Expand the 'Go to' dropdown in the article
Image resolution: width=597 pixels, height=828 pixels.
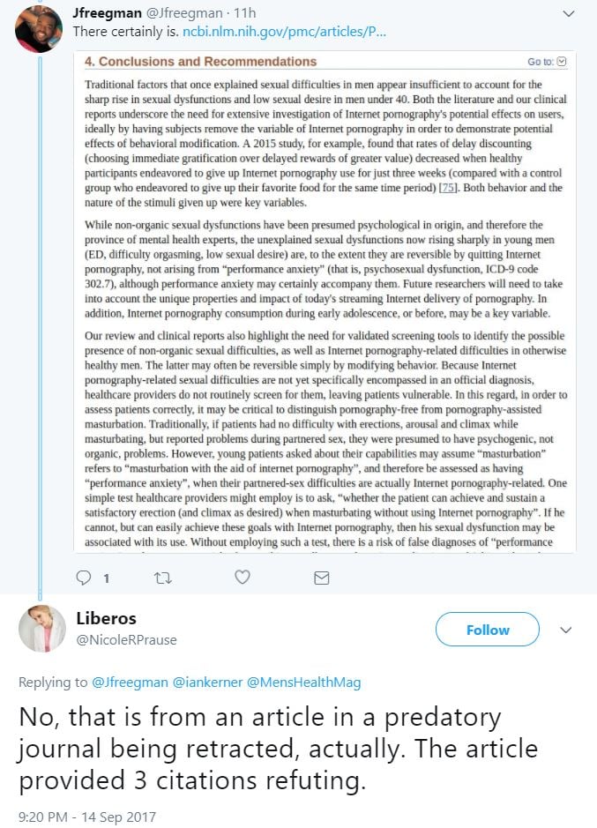pos(548,62)
